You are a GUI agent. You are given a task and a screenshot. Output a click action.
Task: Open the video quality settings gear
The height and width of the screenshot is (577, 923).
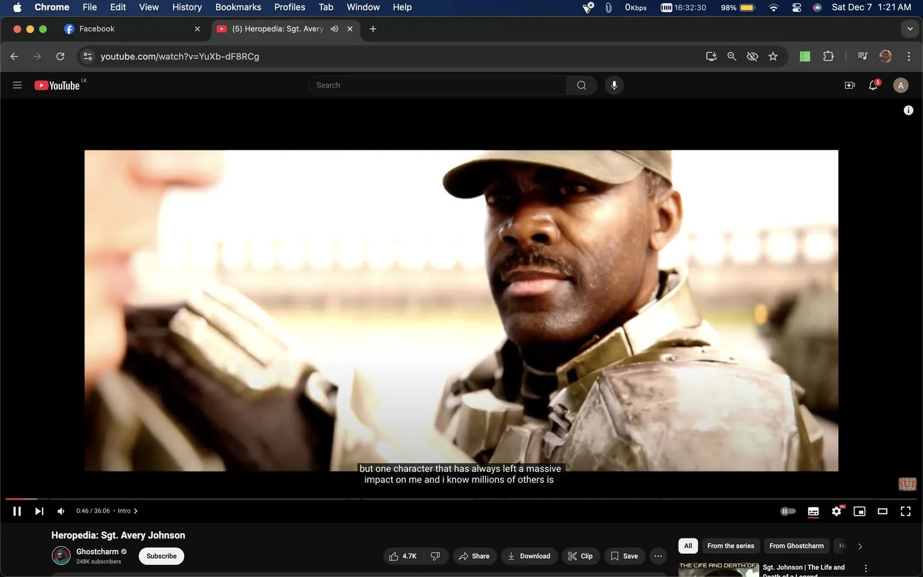836,511
